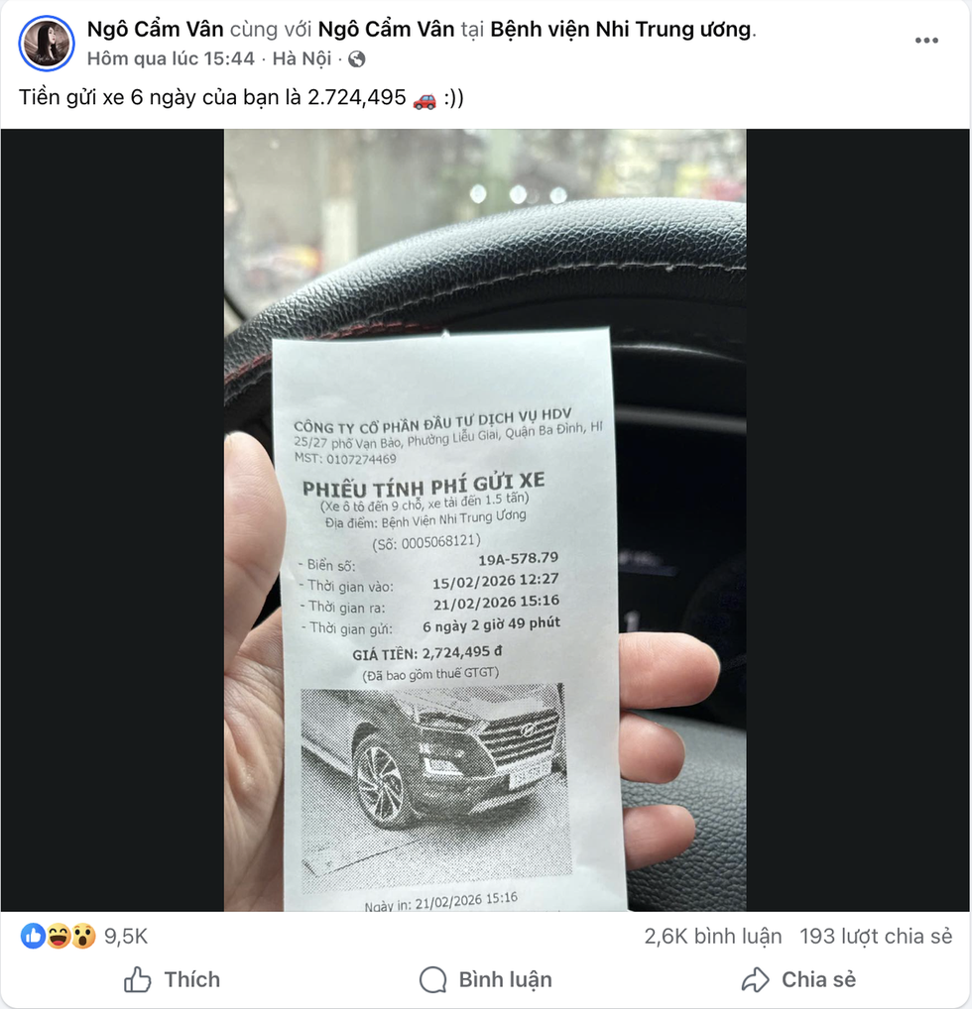Open the Bệnh viện Nhi Trung ương location

coord(621,29)
